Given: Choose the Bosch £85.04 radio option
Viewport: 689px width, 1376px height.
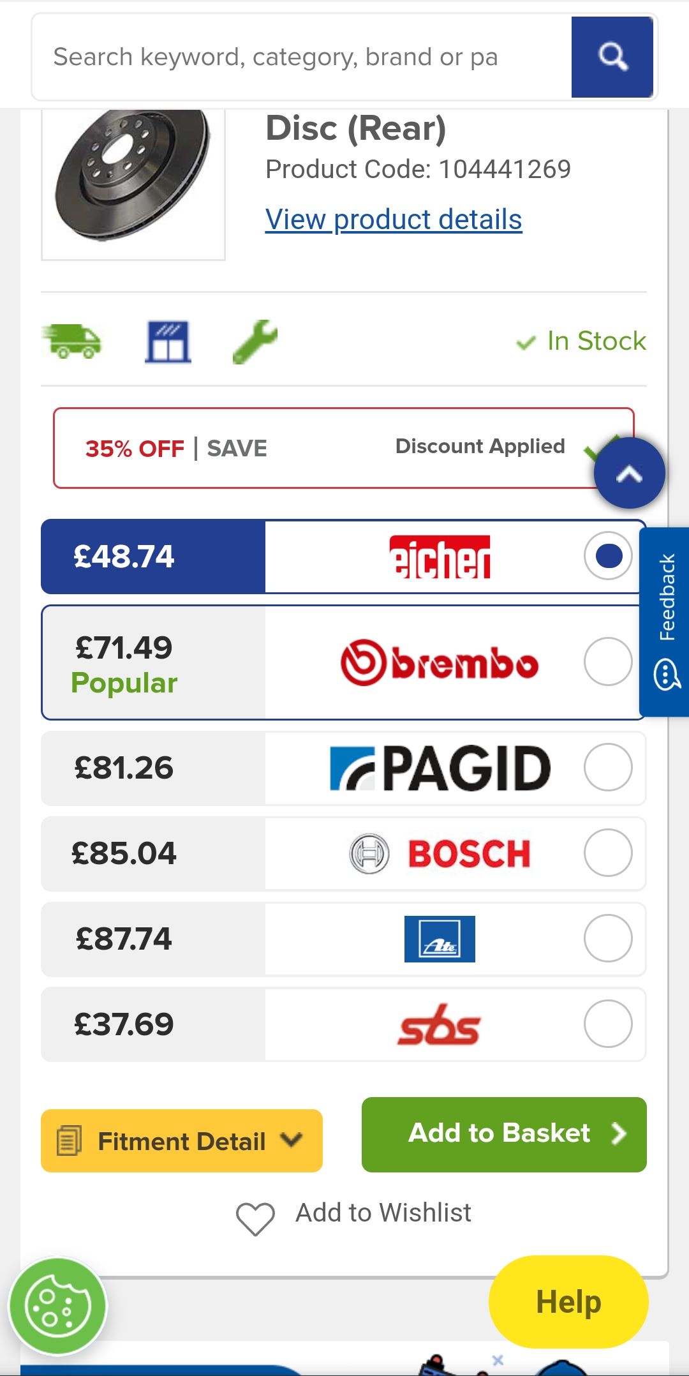Looking at the screenshot, I should point(607,853).
